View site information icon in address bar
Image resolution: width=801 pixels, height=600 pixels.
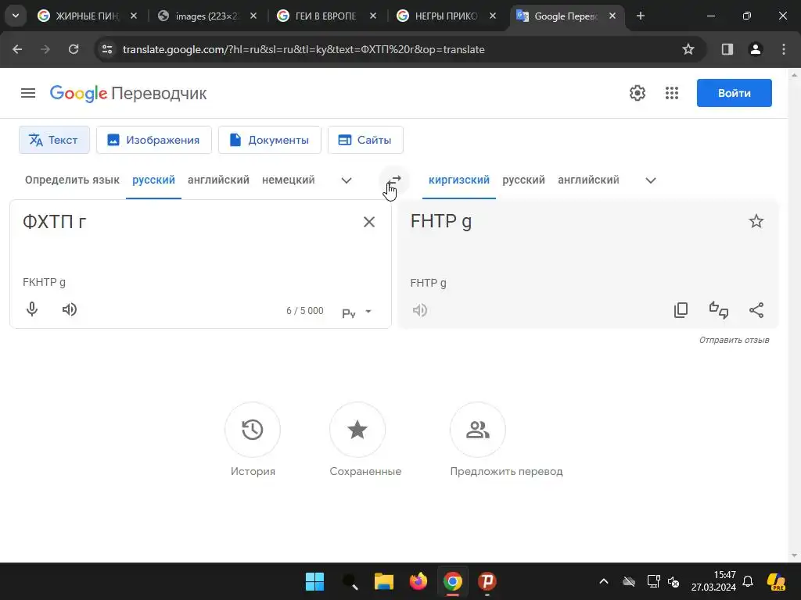pyautogui.click(x=107, y=49)
